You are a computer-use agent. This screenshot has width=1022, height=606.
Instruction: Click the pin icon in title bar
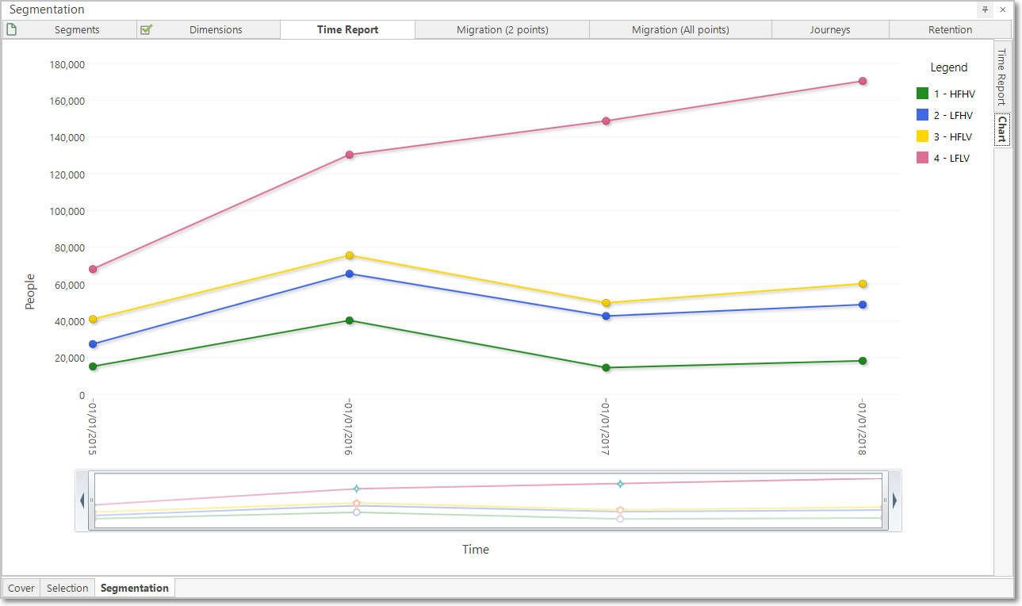pyautogui.click(x=986, y=10)
